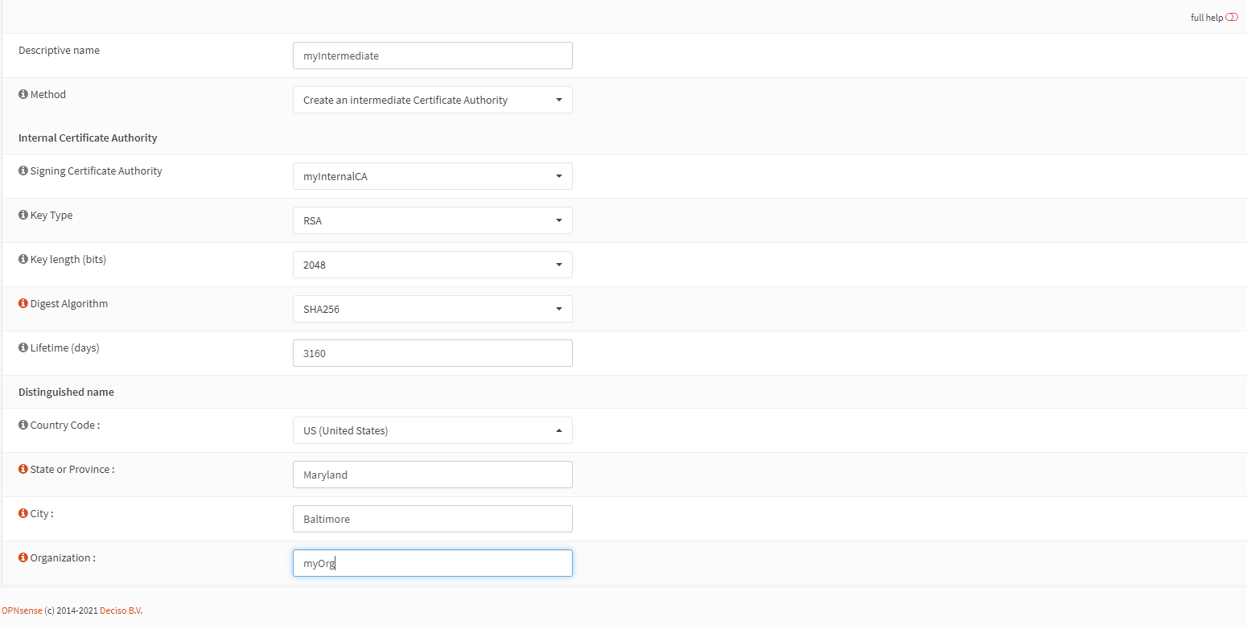
Task: Show help info icon for Method
Action: (x=23, y=94)
